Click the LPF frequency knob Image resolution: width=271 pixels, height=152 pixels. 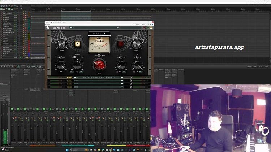[x=137, y=65]
